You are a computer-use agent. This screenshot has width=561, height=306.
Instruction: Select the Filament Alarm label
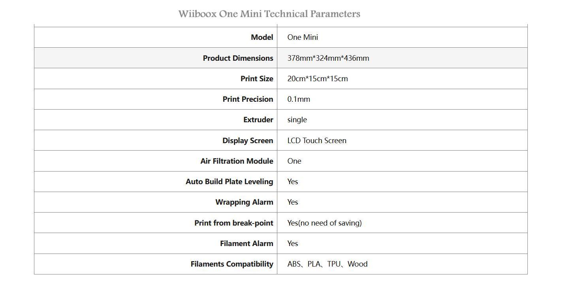click(x=247, y=243)
